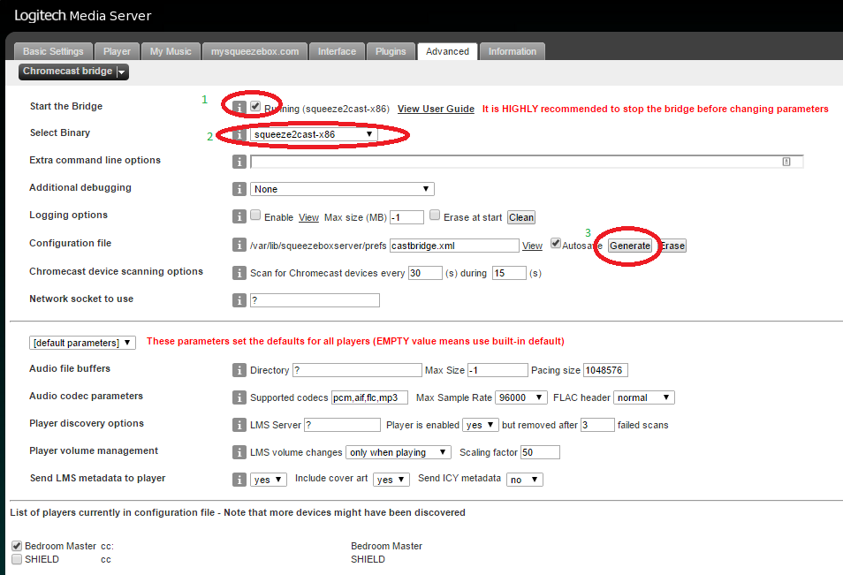Expand the [default parameters] player selector
The image size is (843, 575).
coord(82,343)
